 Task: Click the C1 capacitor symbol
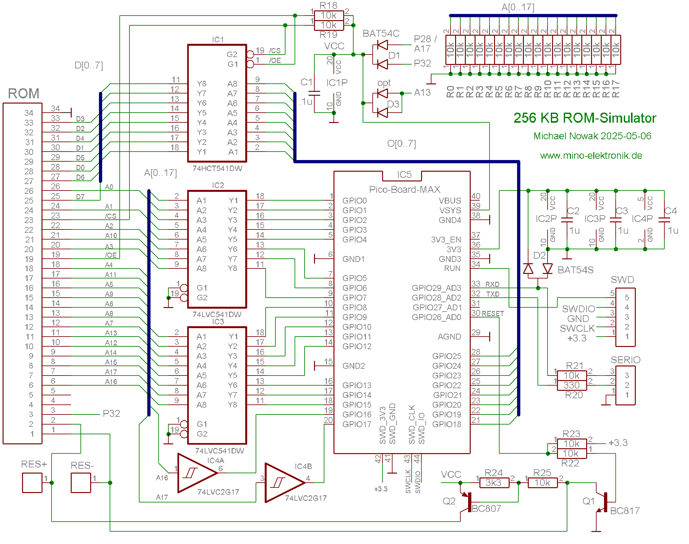314,93
